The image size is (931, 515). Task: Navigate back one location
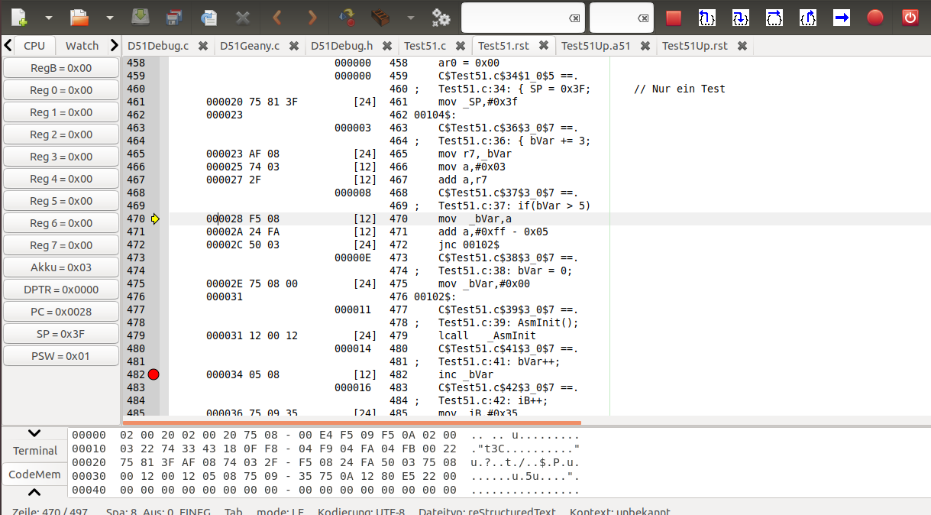tap(277, 17)
